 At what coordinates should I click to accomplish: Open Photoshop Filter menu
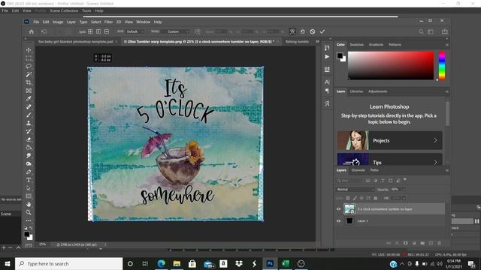pos(108,22)
